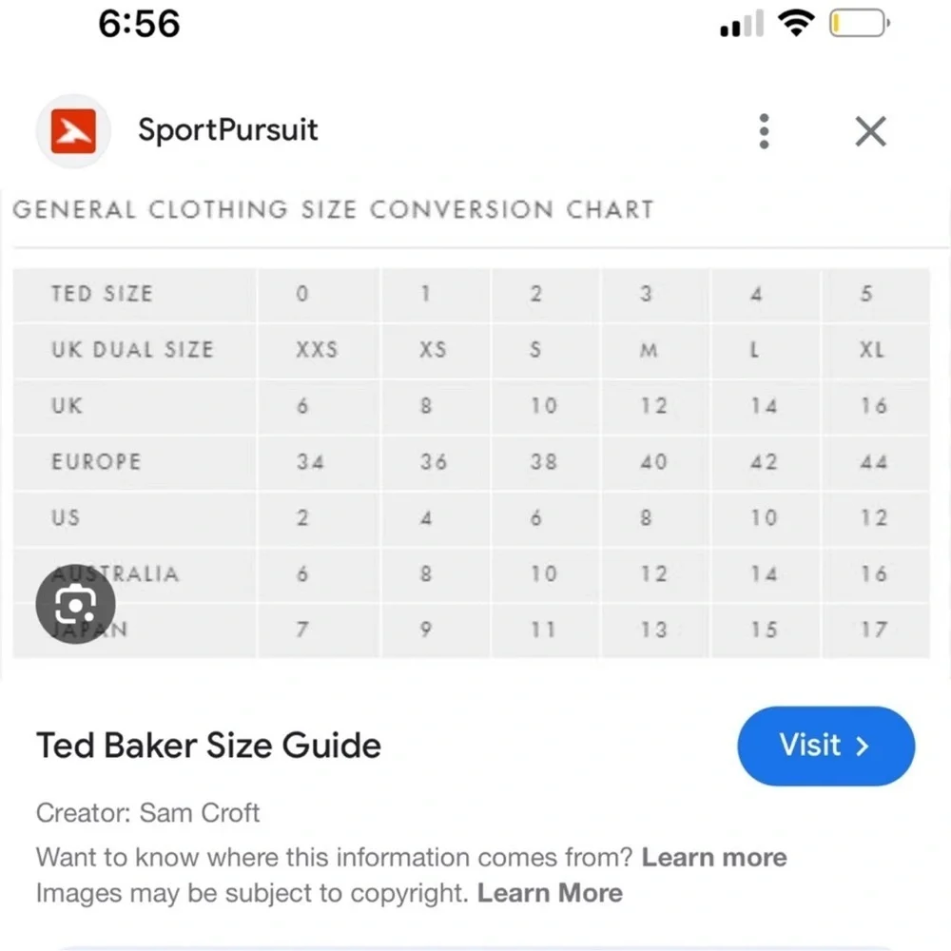
Task: Tap the TED SIZE row label
Action: [102, 294]
